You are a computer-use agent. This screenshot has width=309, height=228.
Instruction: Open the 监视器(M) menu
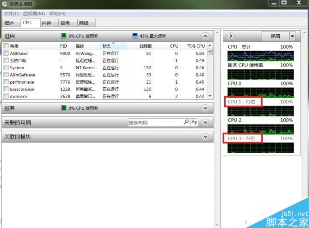[x=34, y=14]
